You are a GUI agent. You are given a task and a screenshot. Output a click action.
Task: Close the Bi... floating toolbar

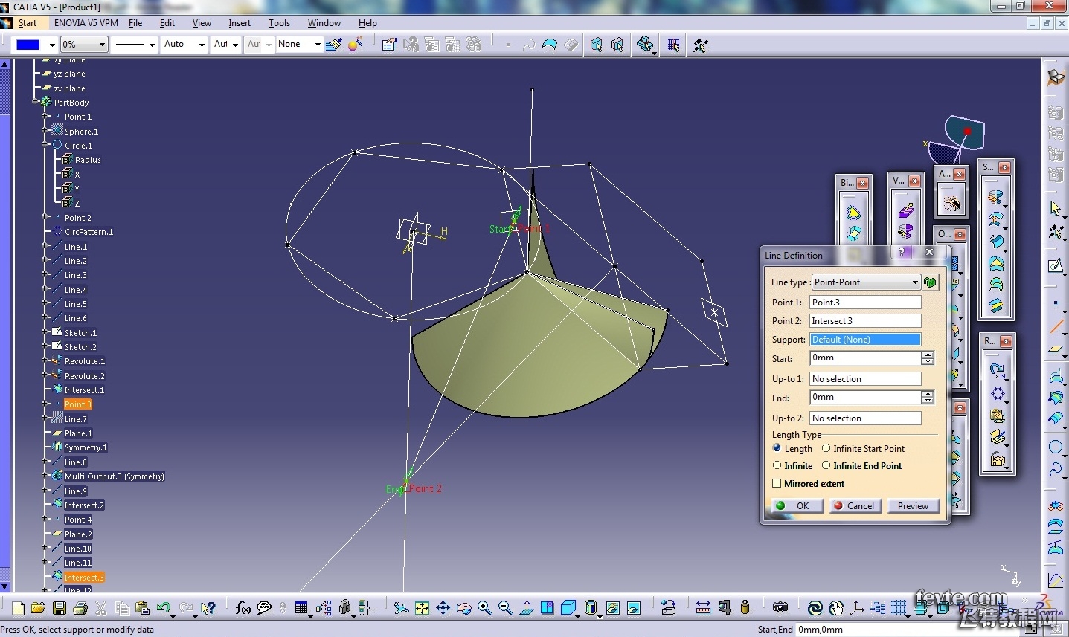(x=862, y=183)
